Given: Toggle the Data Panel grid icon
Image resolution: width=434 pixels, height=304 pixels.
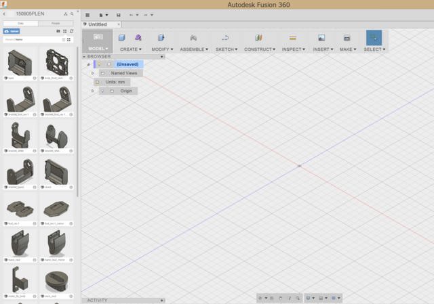Looking at the screenshot, I should pos(87,15).
